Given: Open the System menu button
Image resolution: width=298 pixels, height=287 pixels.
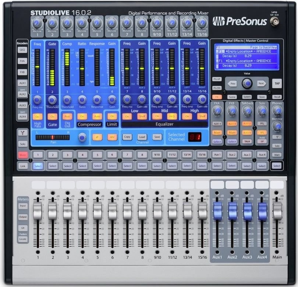Looking at the screenshot, I should coord(247,97).
